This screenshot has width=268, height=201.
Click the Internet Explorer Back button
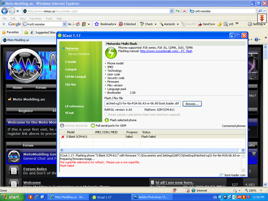point(5,11)
